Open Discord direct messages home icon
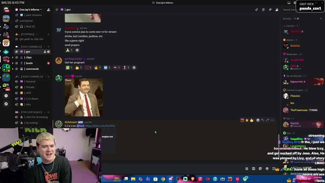 click(6, 9)
